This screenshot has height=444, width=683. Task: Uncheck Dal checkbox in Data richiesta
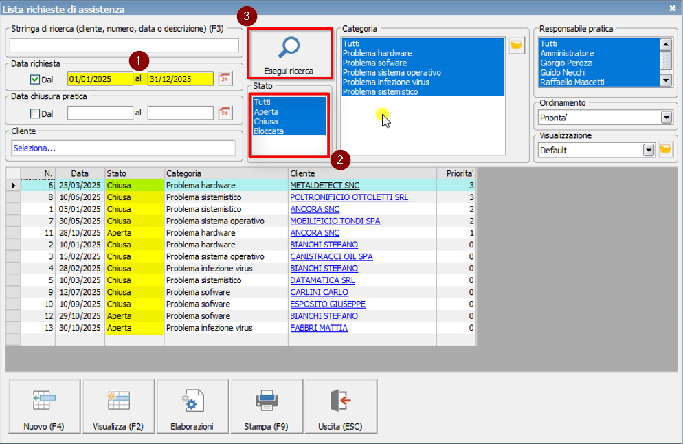coord(35,79)
